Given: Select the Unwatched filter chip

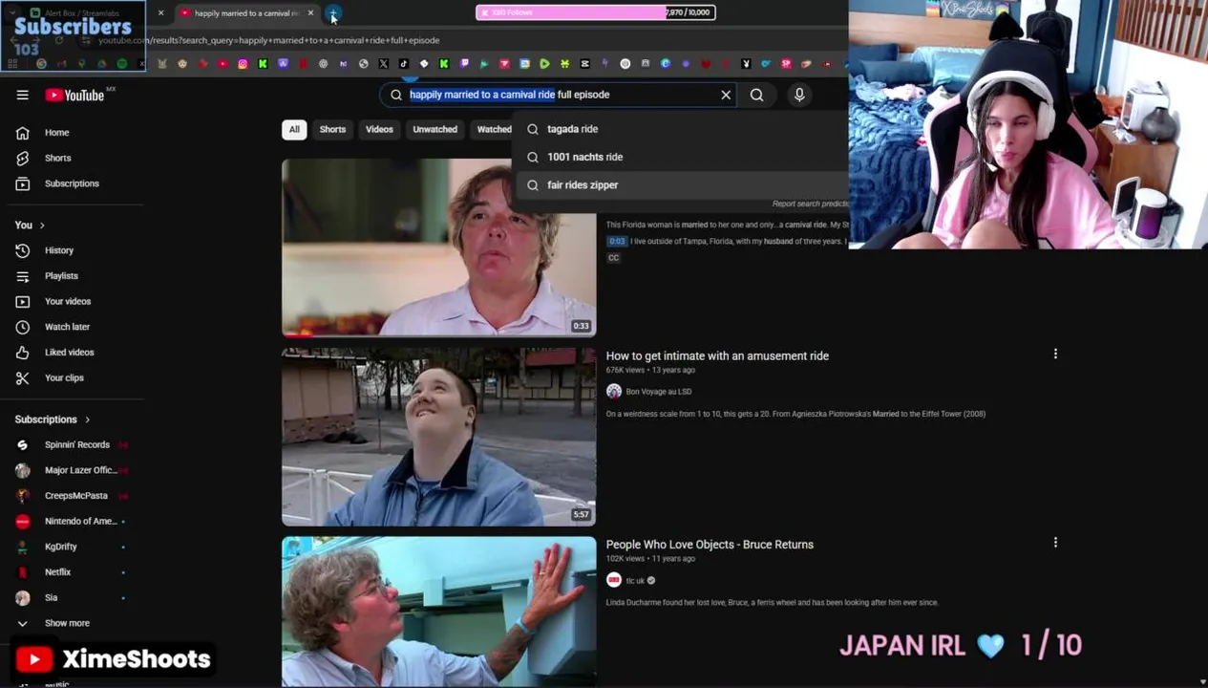Looking at the screenshot, I should pyautogui.click(x=434, y=129).
